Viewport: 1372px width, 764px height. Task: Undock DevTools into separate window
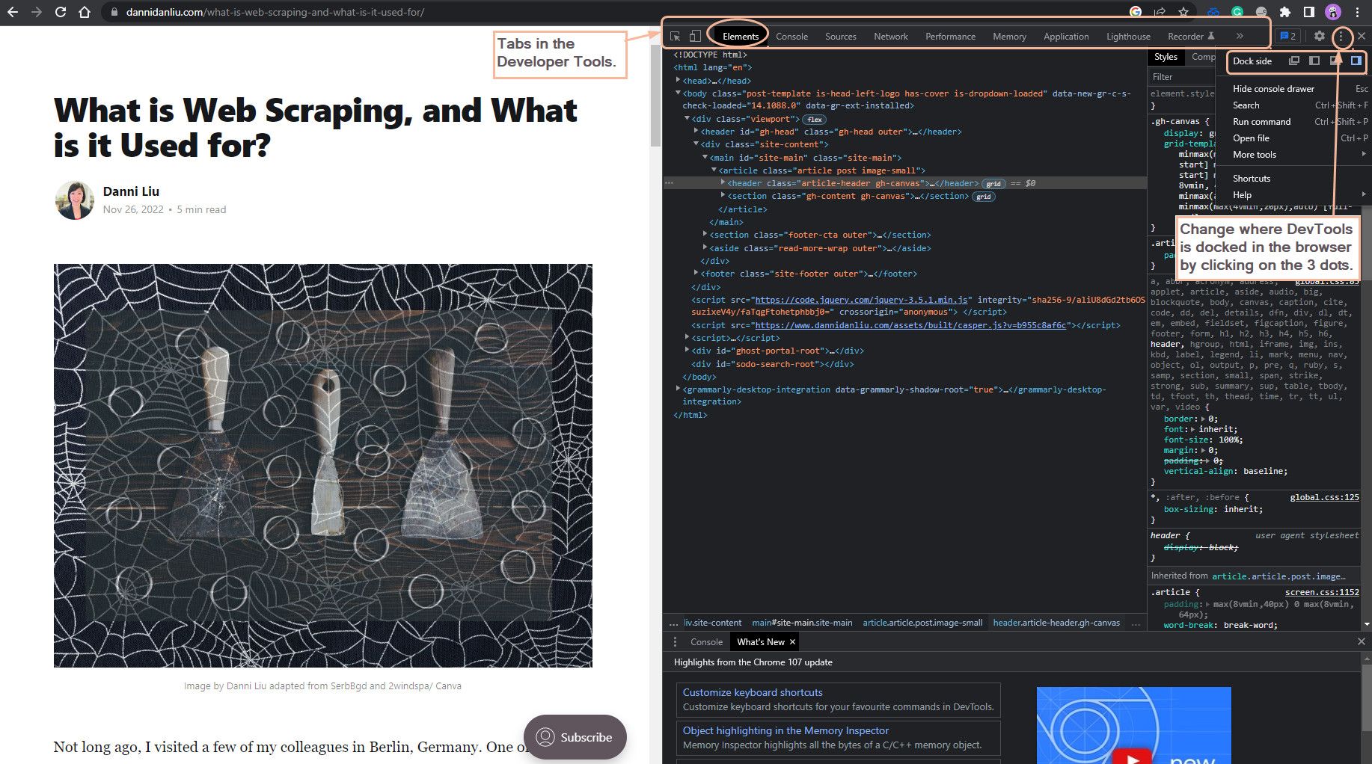[x=1294, y=61]
